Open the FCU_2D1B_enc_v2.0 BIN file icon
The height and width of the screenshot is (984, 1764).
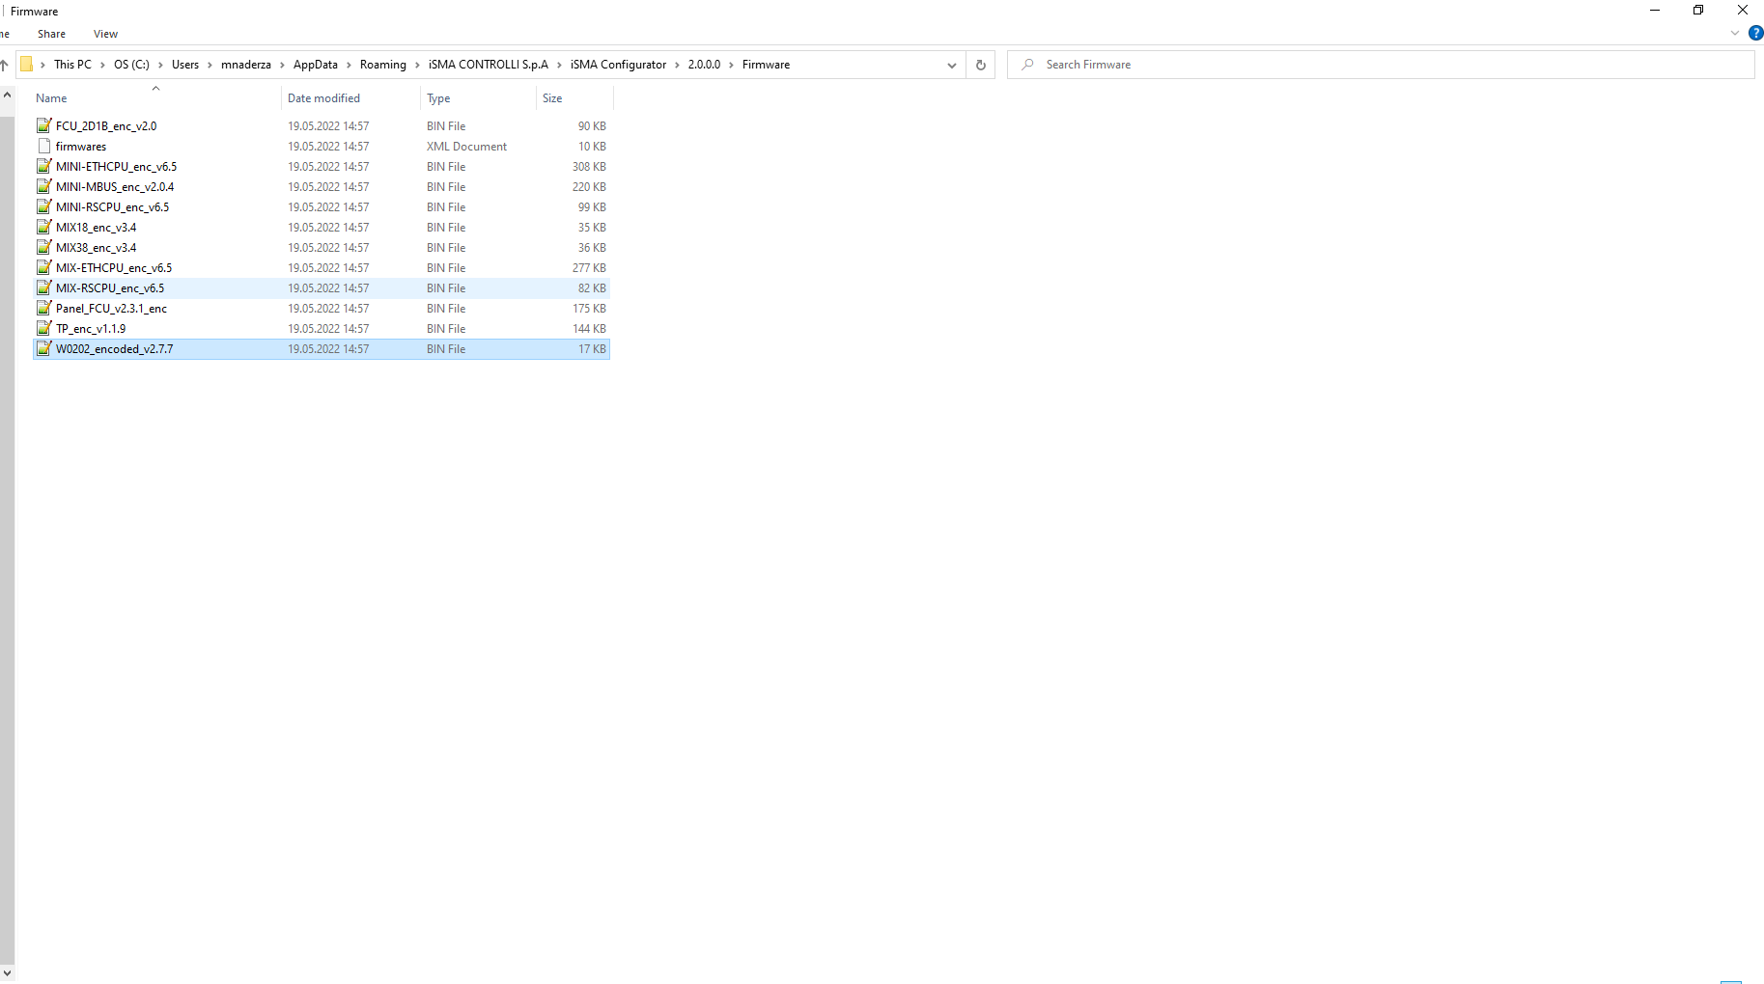pyautogui.click(x=43, y=125)
